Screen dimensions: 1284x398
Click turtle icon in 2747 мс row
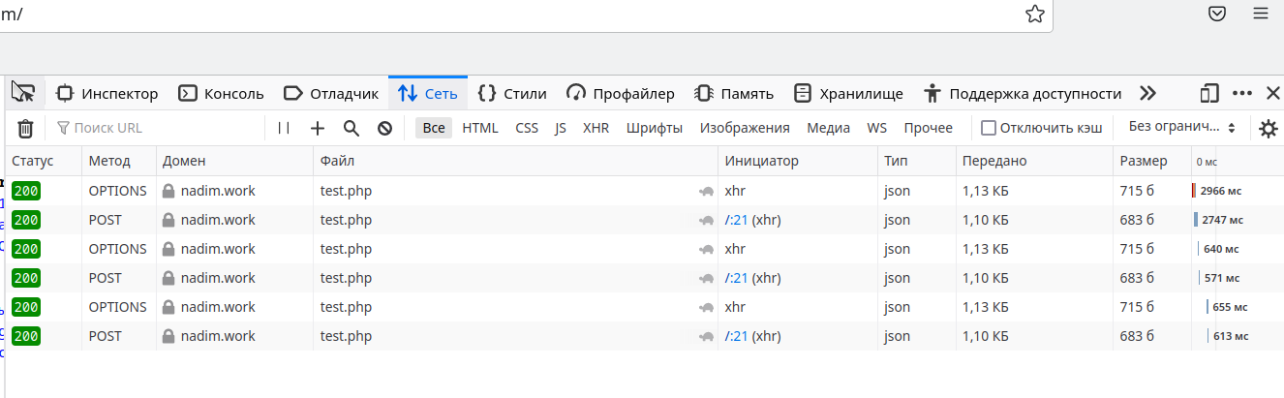706,221
